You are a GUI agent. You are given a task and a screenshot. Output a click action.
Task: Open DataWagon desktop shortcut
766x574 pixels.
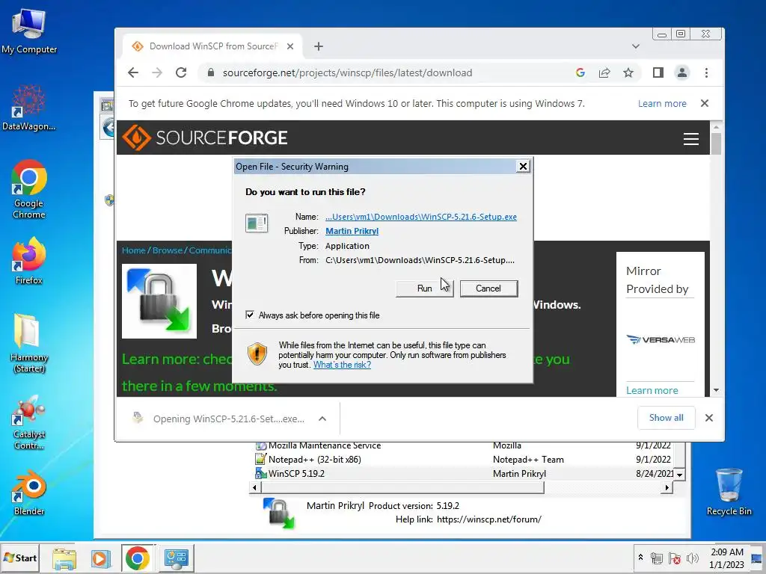point(29,108)
